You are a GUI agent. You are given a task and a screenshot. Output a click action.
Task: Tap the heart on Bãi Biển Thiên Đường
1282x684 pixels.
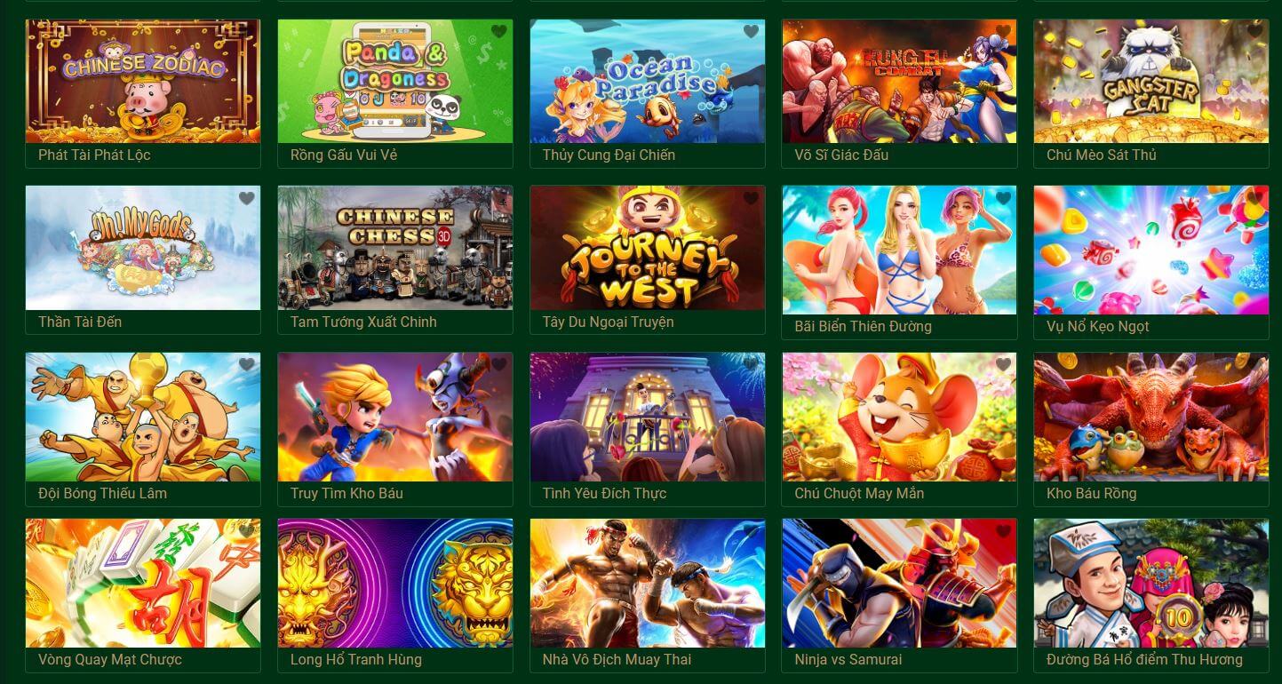(x=1004, y=198)
